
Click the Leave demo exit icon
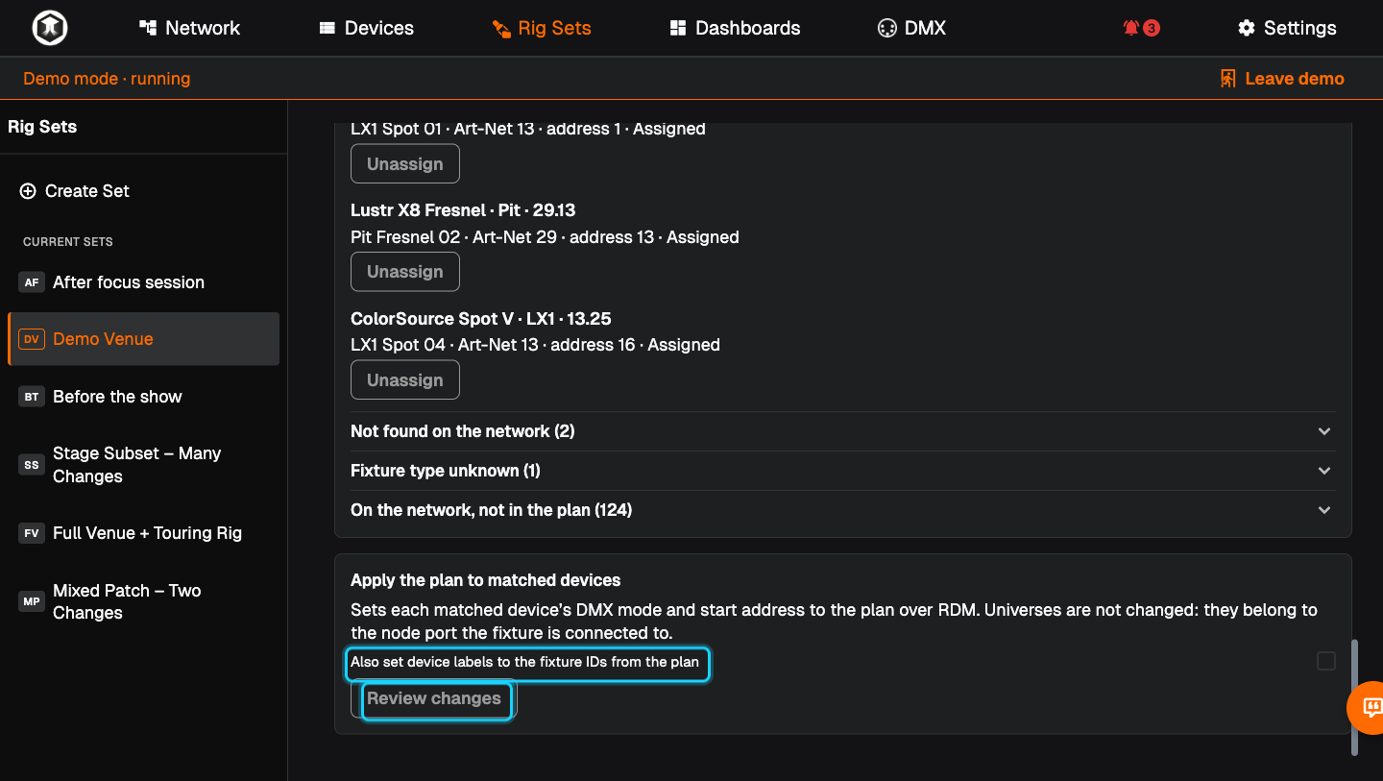1227,79
